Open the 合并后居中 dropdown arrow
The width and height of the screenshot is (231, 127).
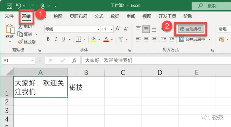[x=210, y=39]
